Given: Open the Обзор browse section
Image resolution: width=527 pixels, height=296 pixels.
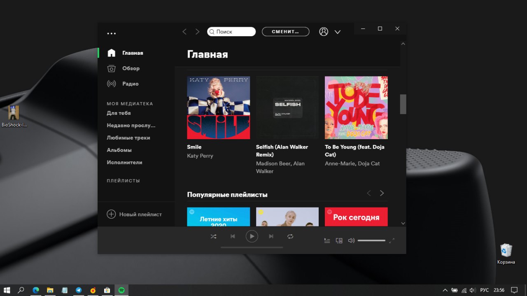Looking at the screenshot, I should pyautogui.click(x=131, y=68).
